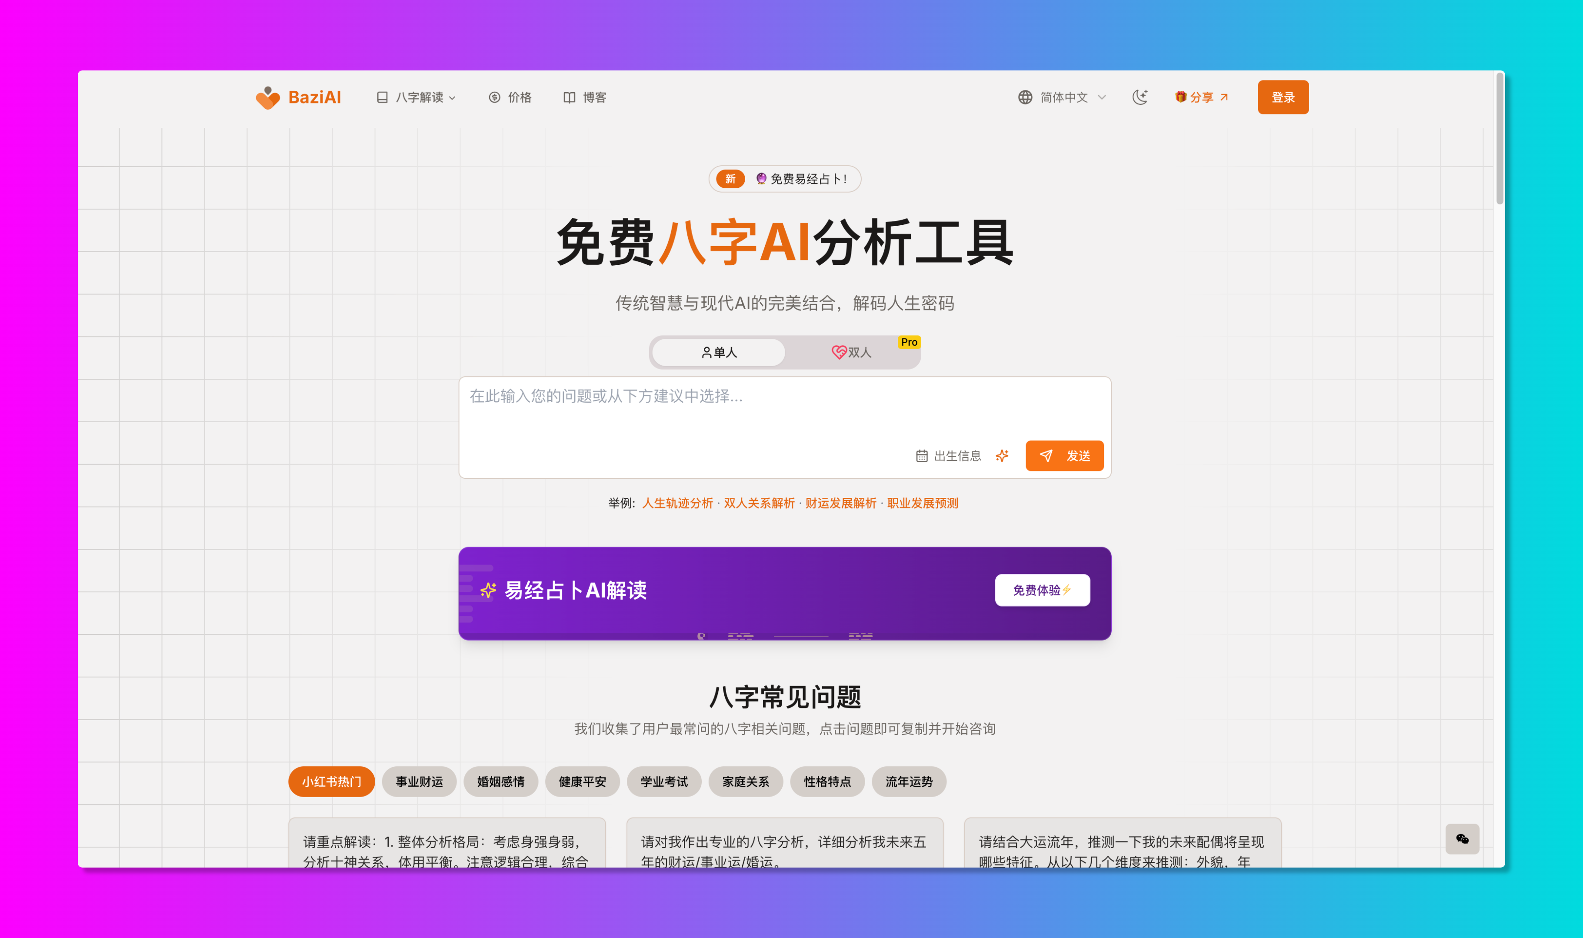This screenshot has width=1583, height=938.
Task: Click the 八字常见问题 section heading
Action: pos(784,697)
